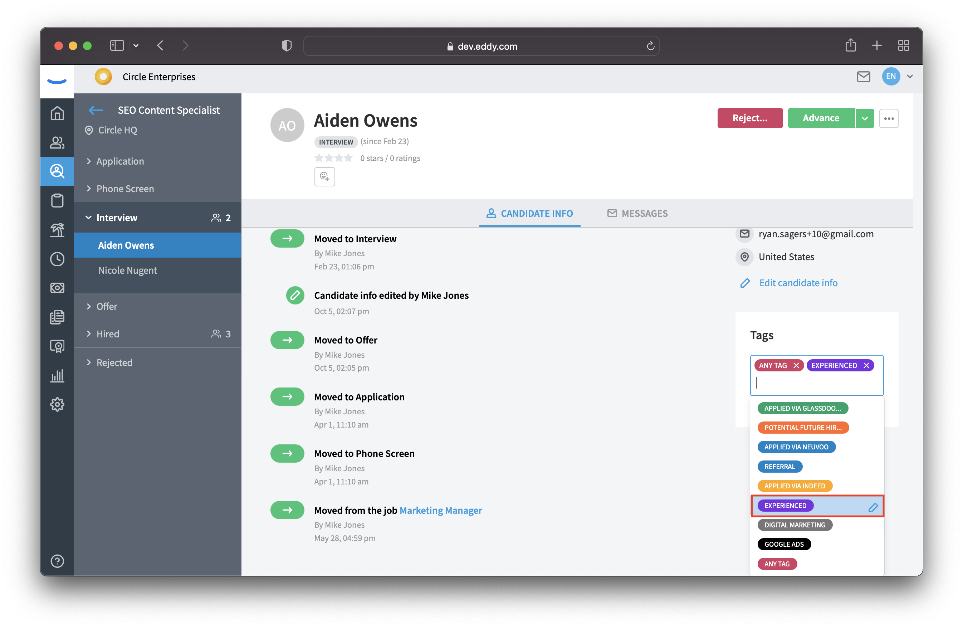Click the add reaction emoji button
Viewport: 963px width, 629px height.
tap(324, 176)
